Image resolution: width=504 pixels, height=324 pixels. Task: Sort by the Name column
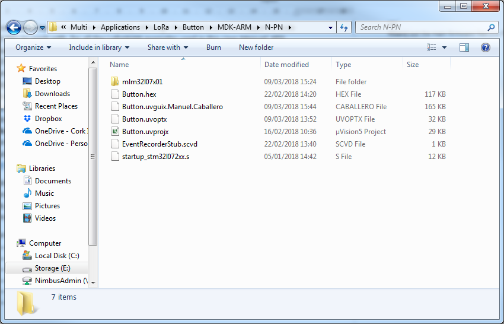pyautogui.click(x=119, y=65)
